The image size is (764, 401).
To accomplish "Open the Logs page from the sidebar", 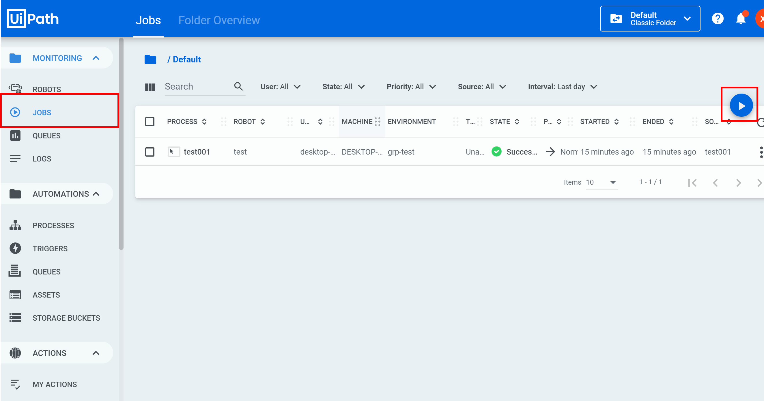I will pos(42,159).
